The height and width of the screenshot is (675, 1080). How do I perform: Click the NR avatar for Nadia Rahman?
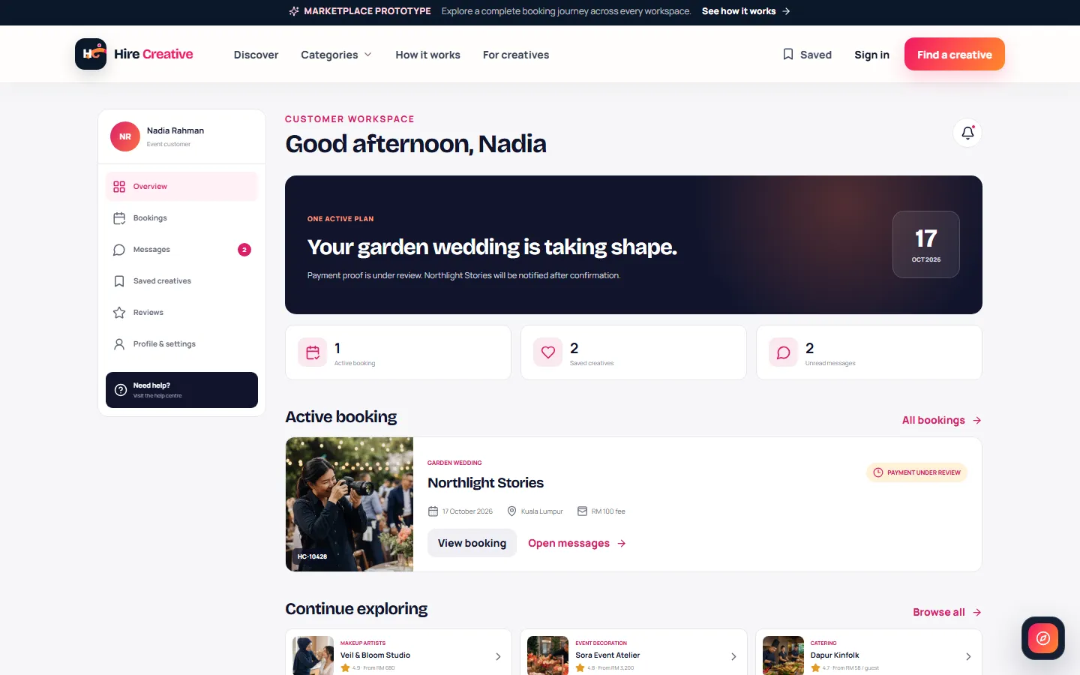tap(125, 136)
